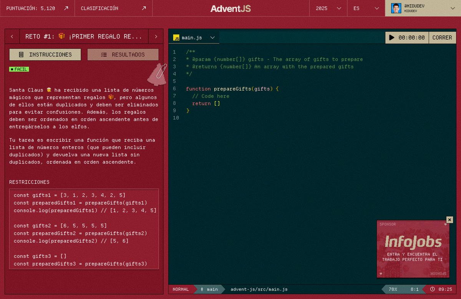
Task: Go to next challenge arrow
Action: coord(156,37)
